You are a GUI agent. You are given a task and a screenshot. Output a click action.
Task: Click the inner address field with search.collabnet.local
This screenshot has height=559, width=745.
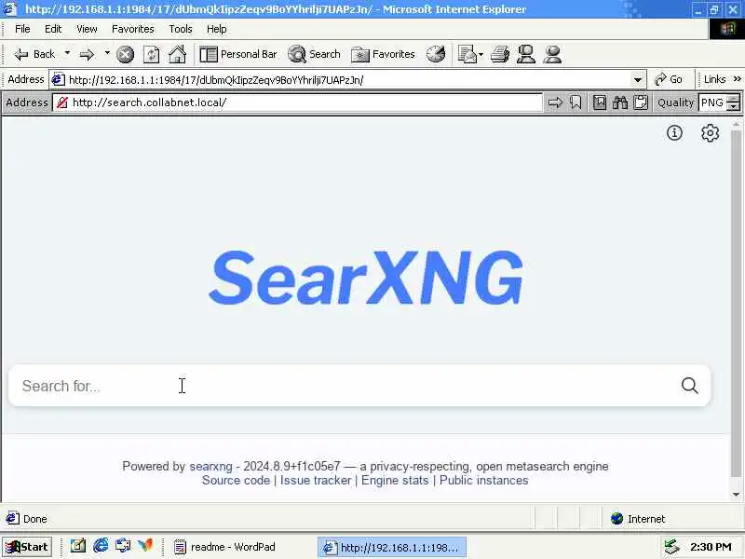click(298, 102)
